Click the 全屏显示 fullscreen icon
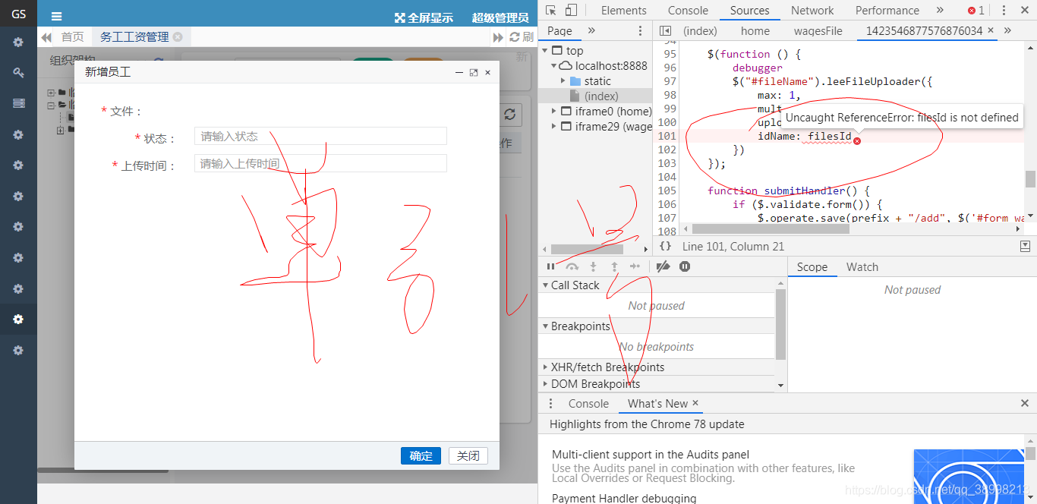Viewport: 1037px width, 504px height. point(400,17)
